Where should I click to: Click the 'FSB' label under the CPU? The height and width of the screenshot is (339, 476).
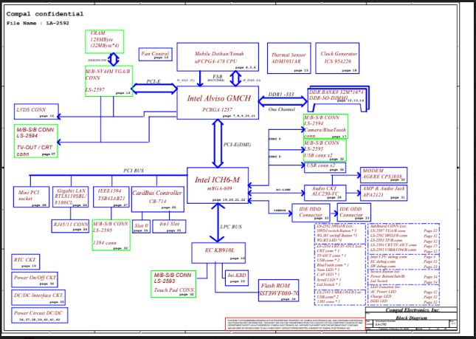[217, 76]
